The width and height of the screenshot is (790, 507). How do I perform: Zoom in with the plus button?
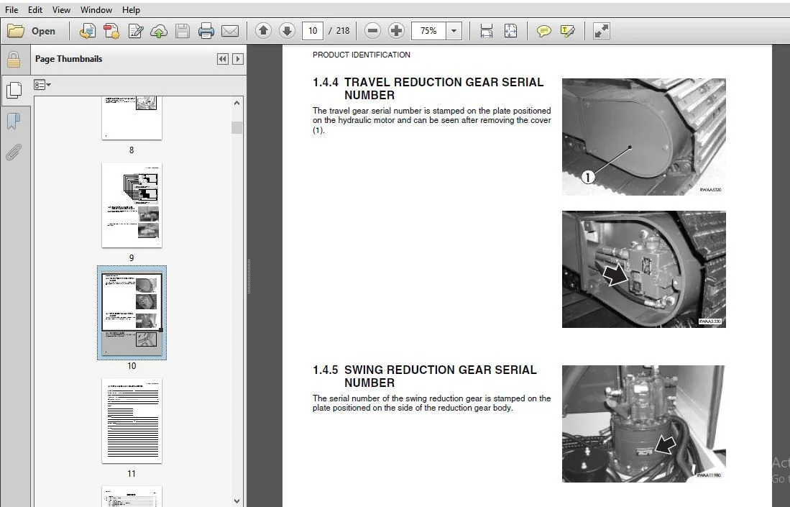pos(397,31)
